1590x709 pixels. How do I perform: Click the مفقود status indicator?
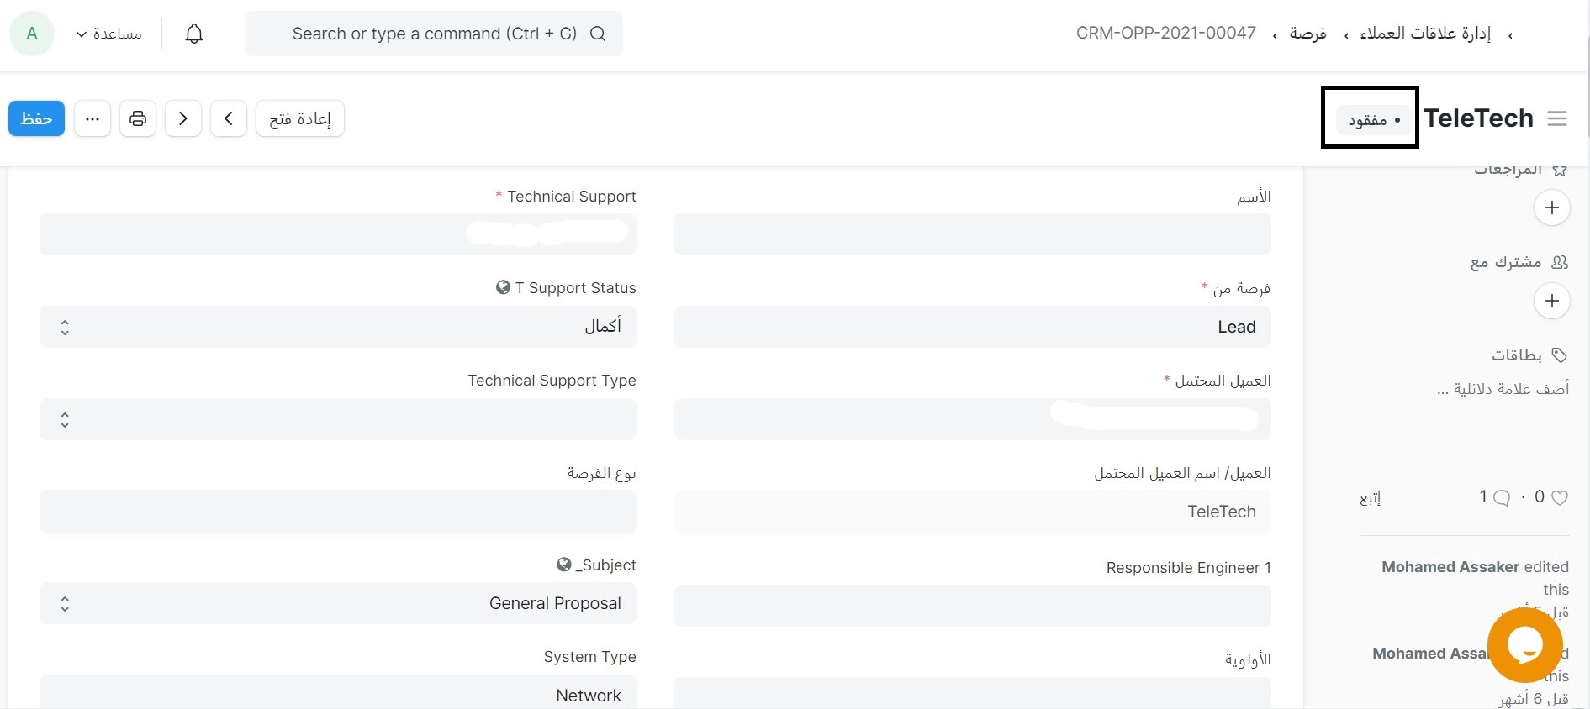point(1374,120)
